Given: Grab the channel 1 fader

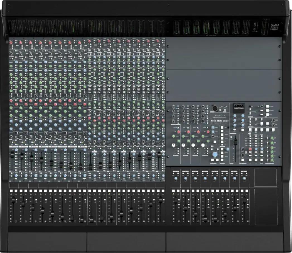Looking at the screenshot, I should [13, 200].
